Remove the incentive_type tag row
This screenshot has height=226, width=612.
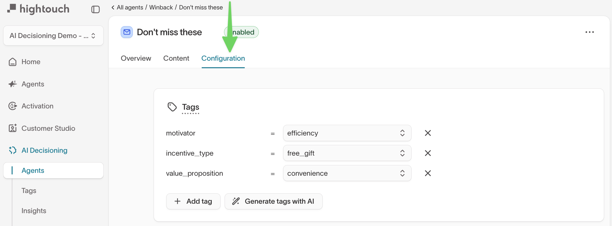pos(428,153)
